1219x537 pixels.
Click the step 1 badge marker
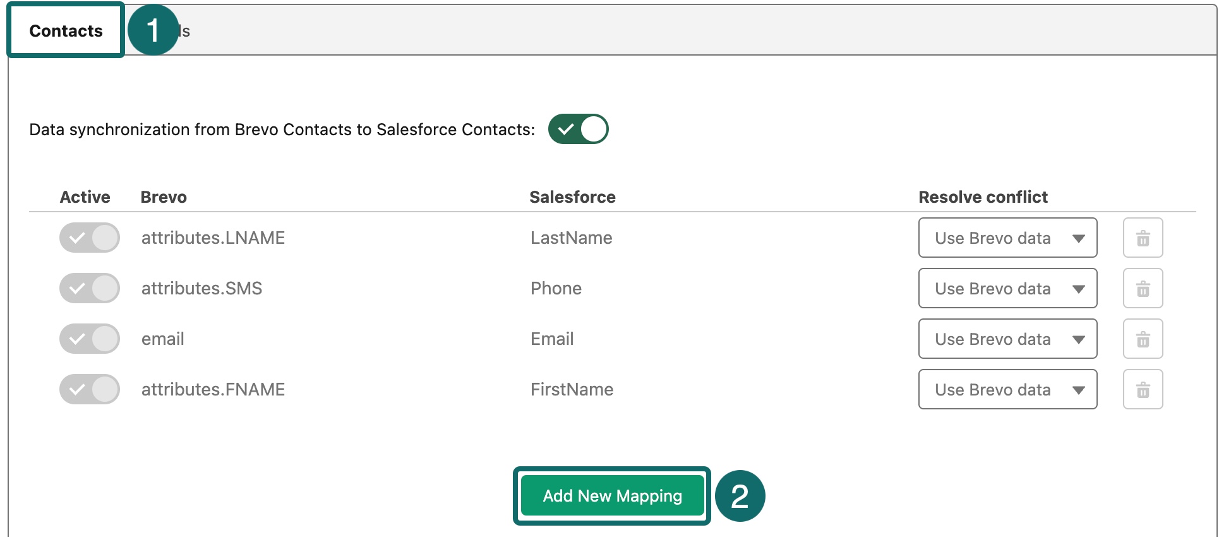(x=153, y=30)
